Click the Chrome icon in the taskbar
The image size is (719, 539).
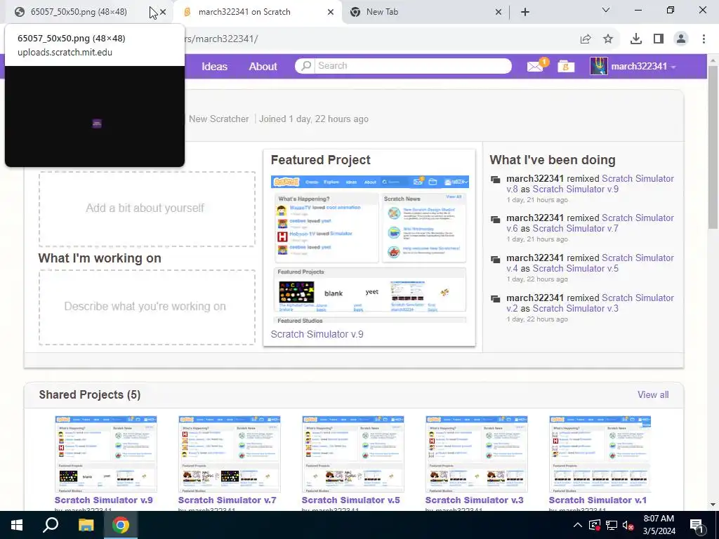[x=121, y=525]
